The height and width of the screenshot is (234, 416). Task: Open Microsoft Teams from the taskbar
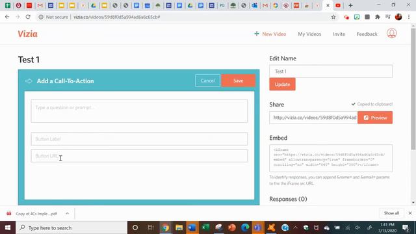(x=257, y=227)
